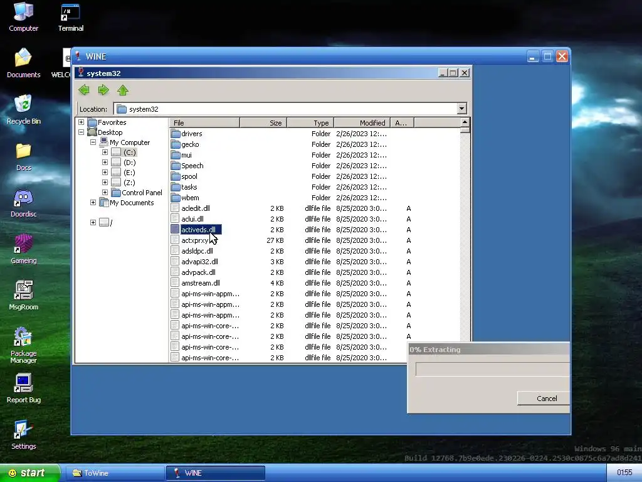Expand the (E:) drive node
The width and height of the screenshot is (642, 482).
click(x=105, y=172)
